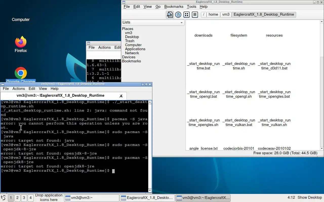Viewport: 324px width, 202px height.
Task: Open File menu in front terminal
Action: click(6, 89)
